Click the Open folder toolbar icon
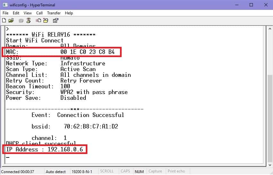Image resolution: width=273 pixels, height=175 pixels. [x=11, y=20]
